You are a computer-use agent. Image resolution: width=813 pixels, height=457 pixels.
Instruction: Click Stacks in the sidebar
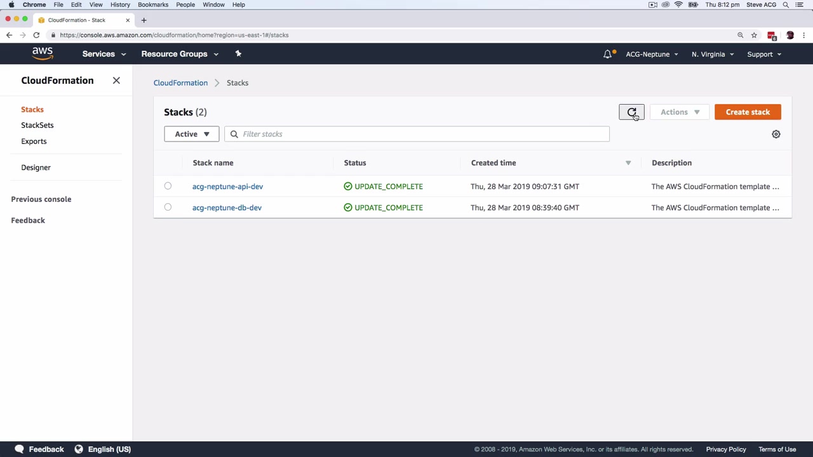[32, 109]
